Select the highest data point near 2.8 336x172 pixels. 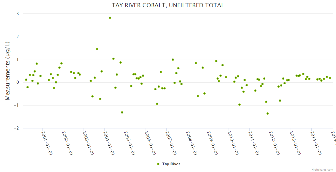point(110,18)
